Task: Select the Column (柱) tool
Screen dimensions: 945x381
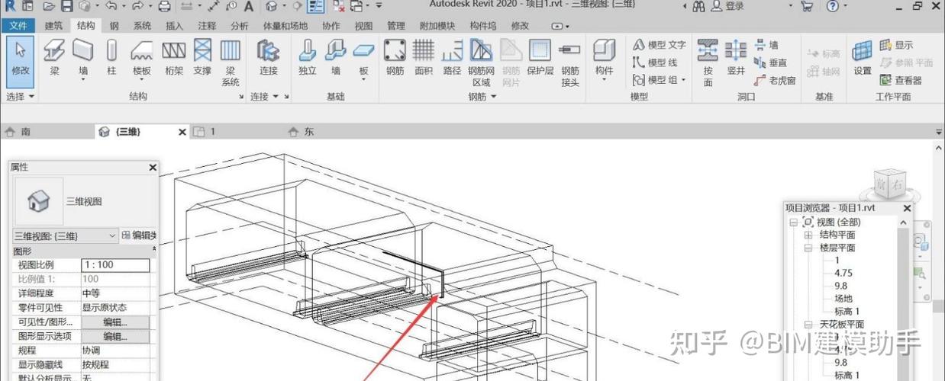Action: [x=111, y=58]
